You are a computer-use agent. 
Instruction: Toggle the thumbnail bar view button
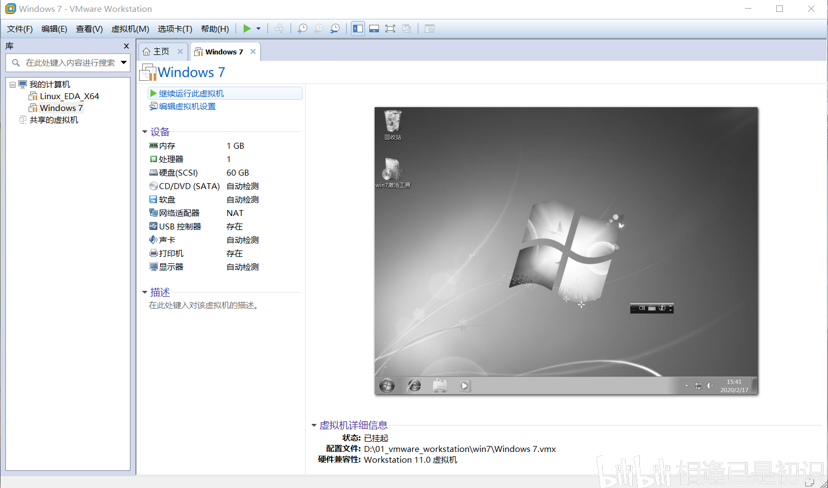coord(374,29)
